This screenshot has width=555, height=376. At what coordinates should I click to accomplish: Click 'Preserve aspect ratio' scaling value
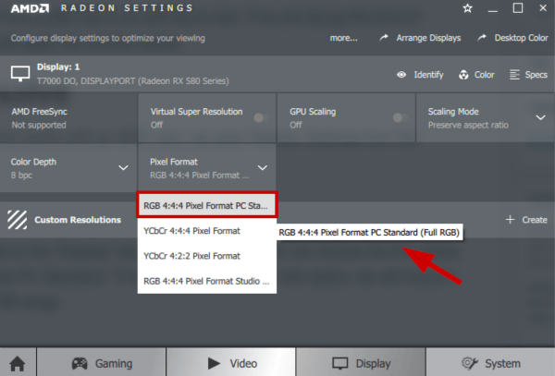coord(468,125)
